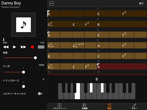Click the テンポ slider handle

coord(24,72)
